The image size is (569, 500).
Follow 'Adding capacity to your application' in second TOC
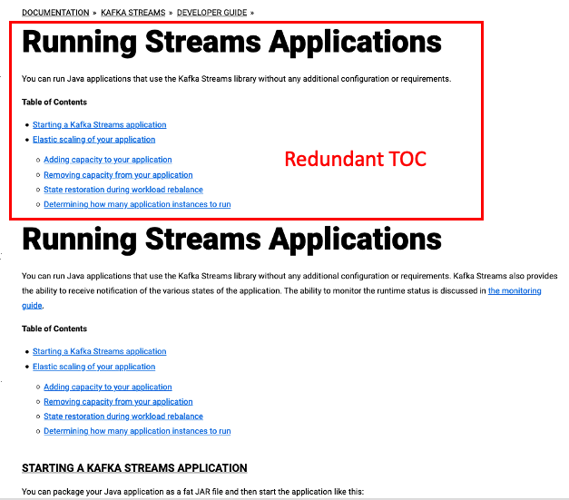(108, 387)
